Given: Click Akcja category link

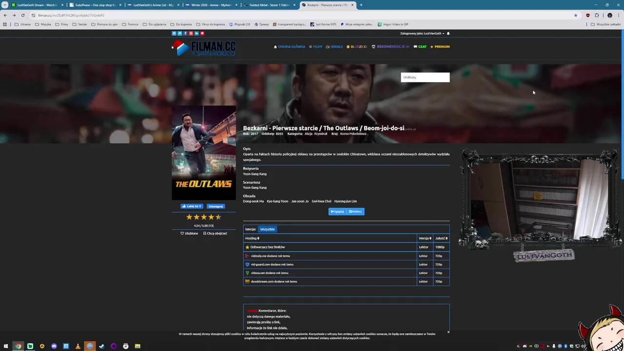Looking at the screenshot, I should 308,134.
